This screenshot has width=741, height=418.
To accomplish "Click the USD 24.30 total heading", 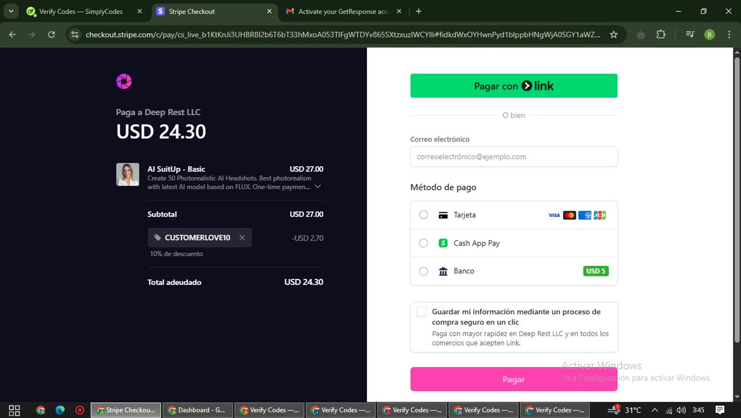I will 161,132.
